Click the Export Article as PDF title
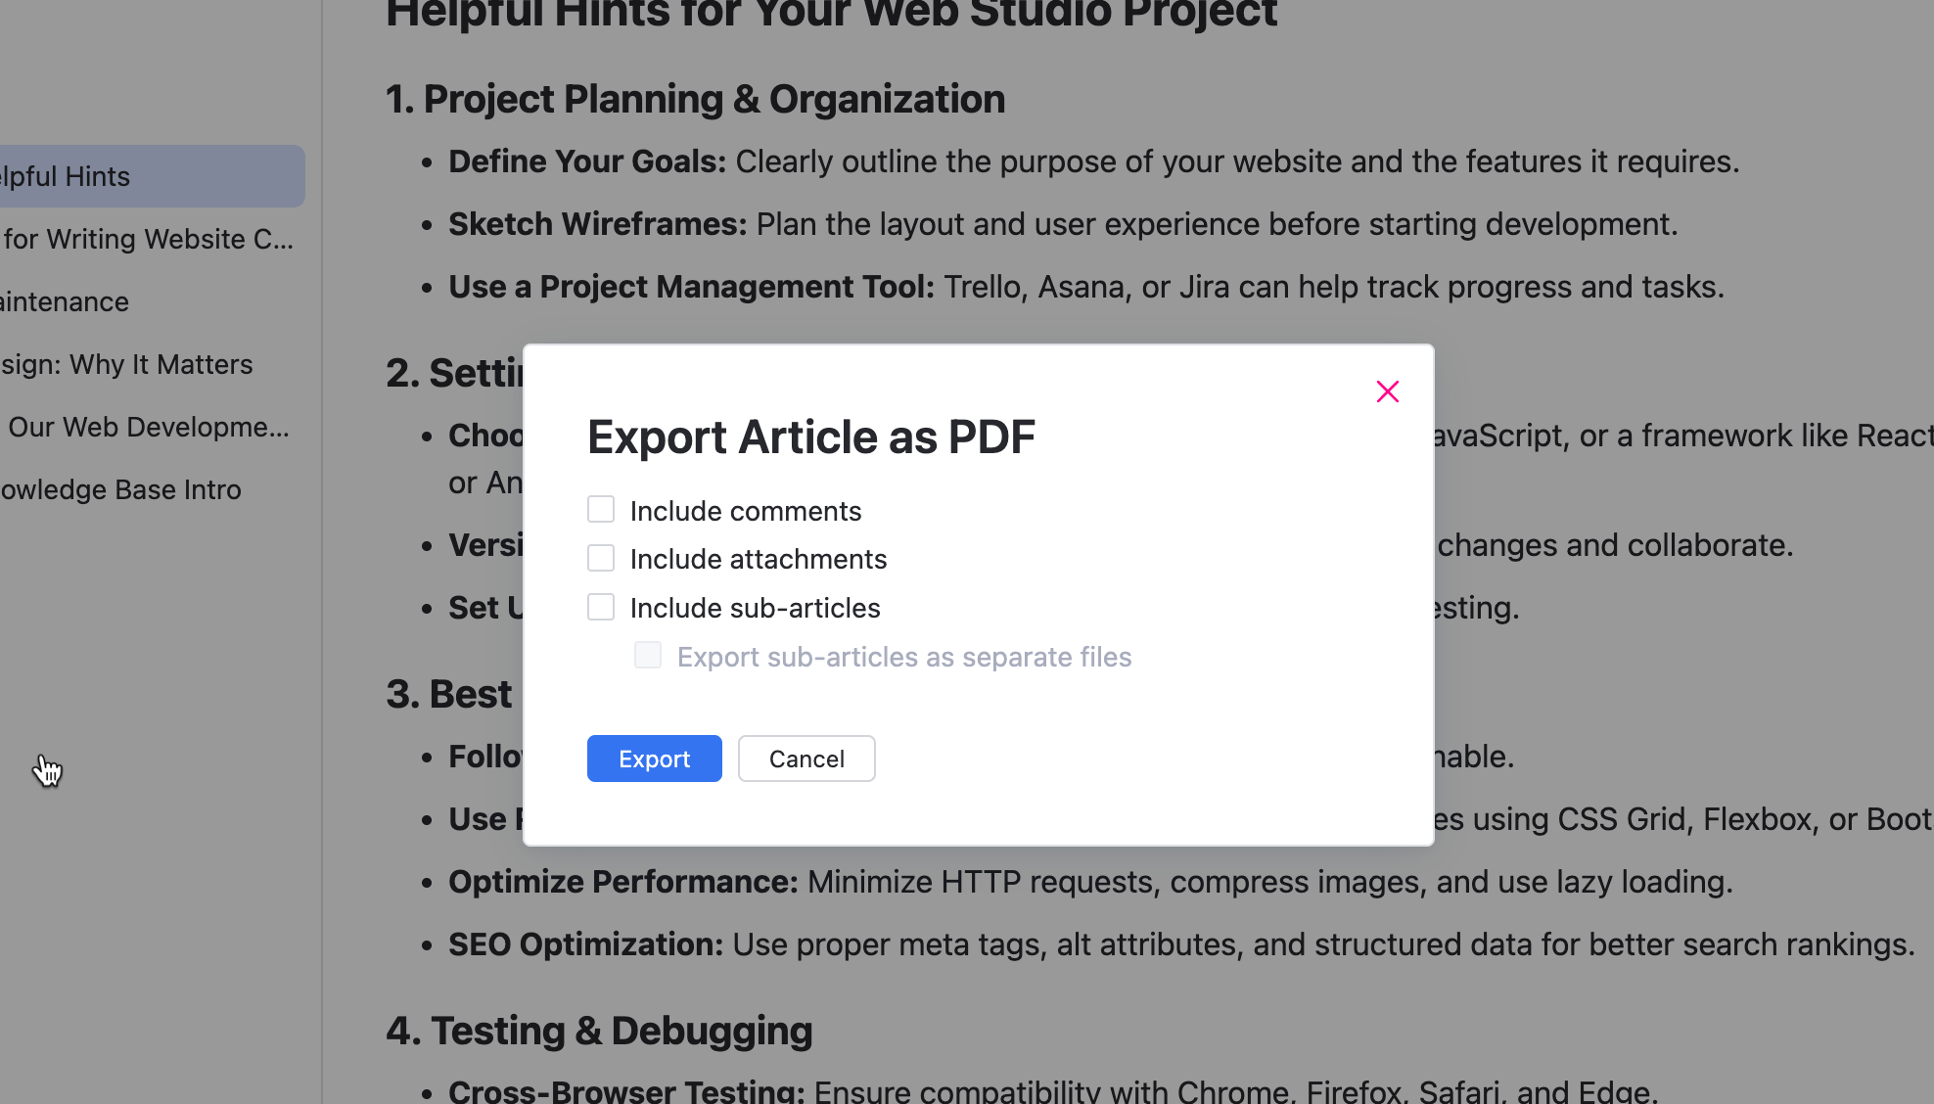1934x1104 pixels. click(810, 437)
